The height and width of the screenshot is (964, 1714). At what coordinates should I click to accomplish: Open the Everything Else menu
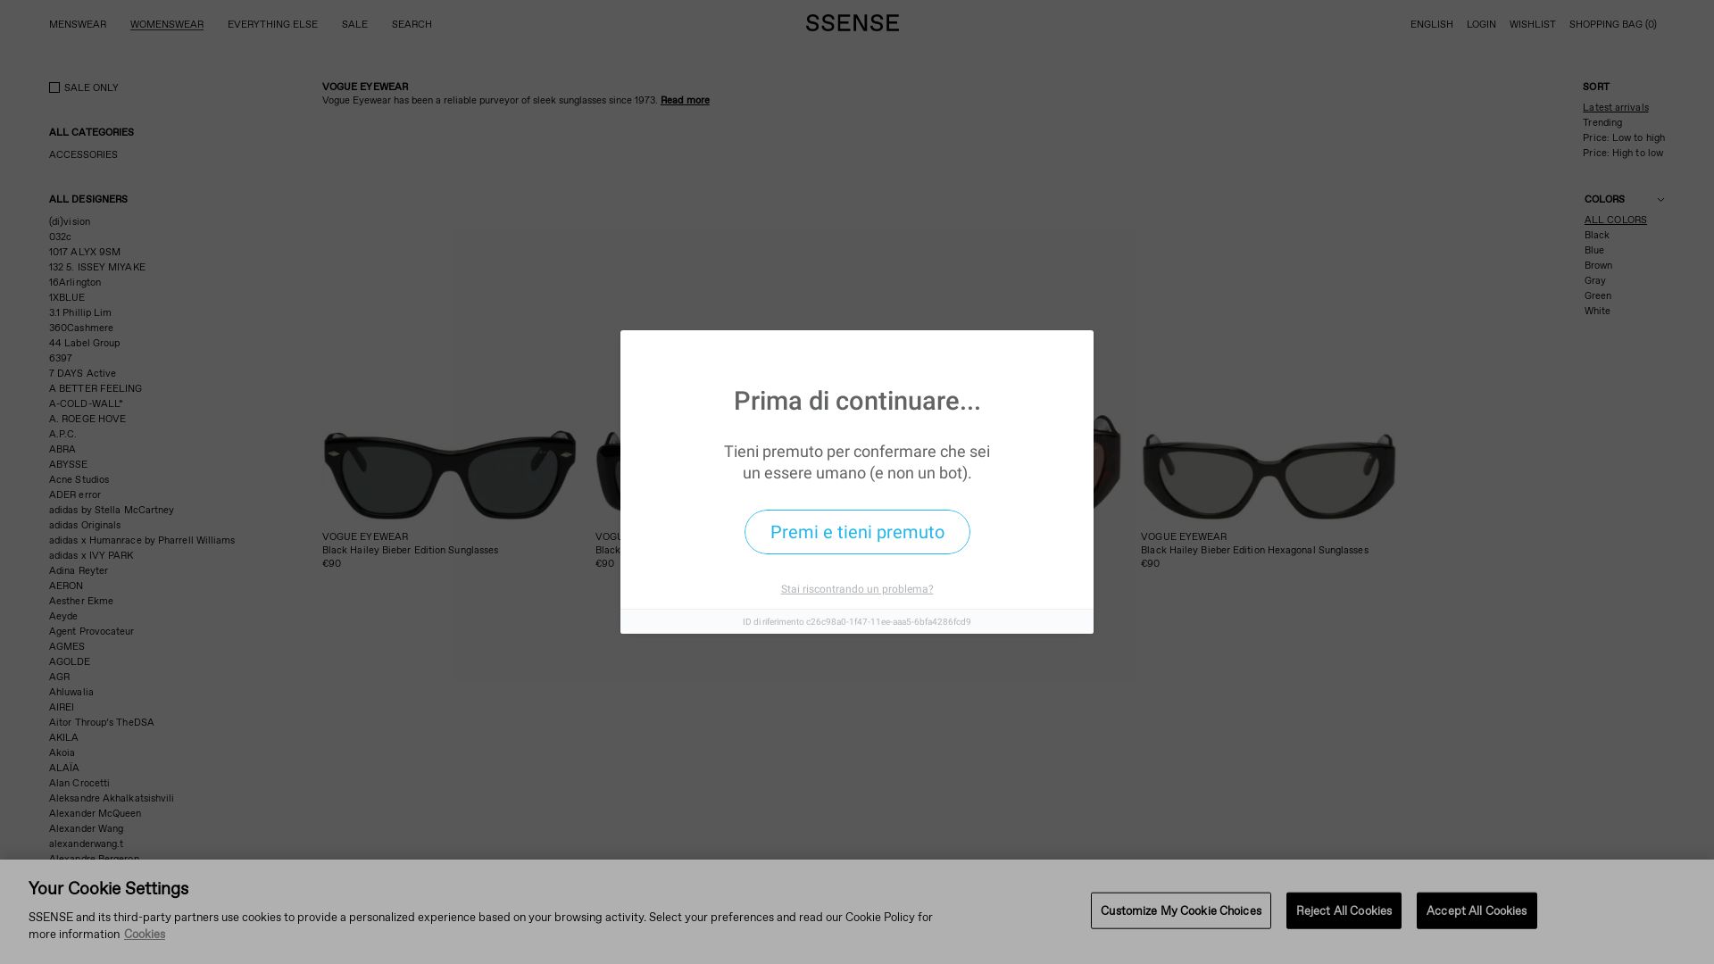tap(272, 24)
